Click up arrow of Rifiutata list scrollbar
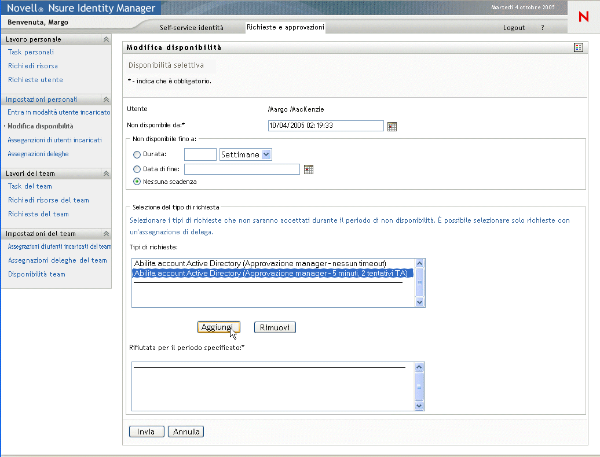600x457 pixels. [419, 367]
